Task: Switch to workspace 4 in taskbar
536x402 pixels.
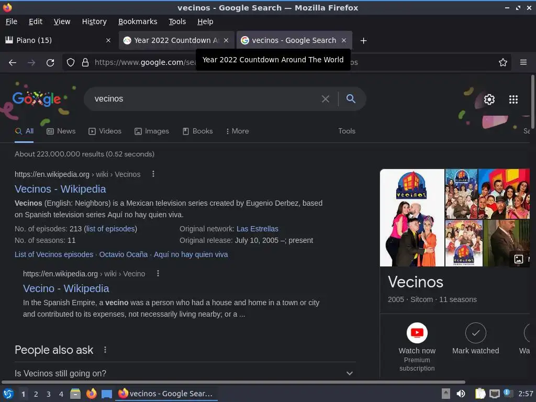Action: 61,394
